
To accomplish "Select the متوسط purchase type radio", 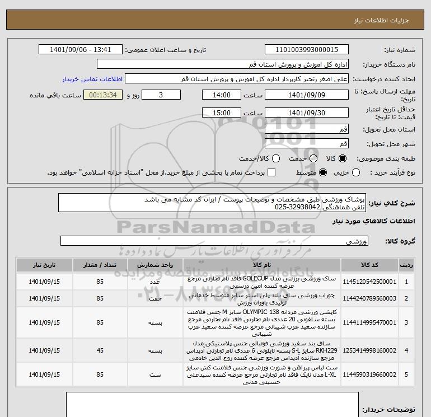I will pyautogui.click(x=323, y=173).
